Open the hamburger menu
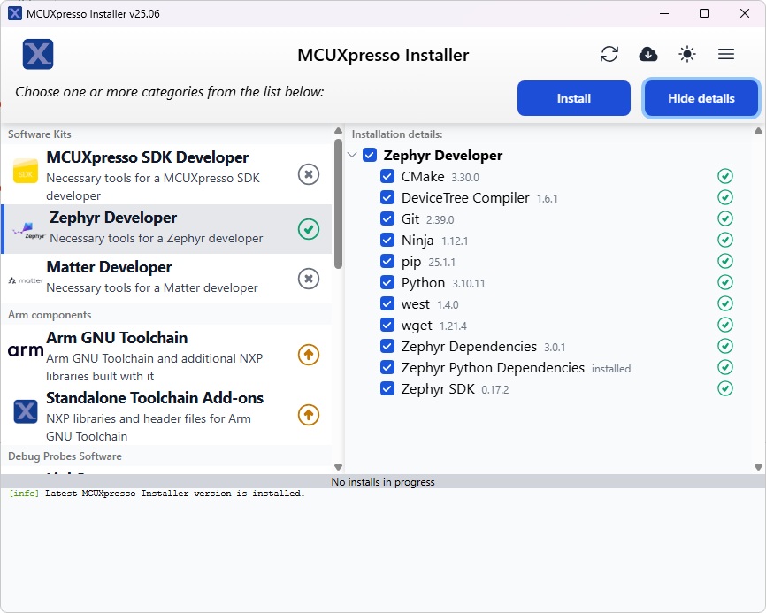Screen dimensions: 766x613 [x=726, y=54]
